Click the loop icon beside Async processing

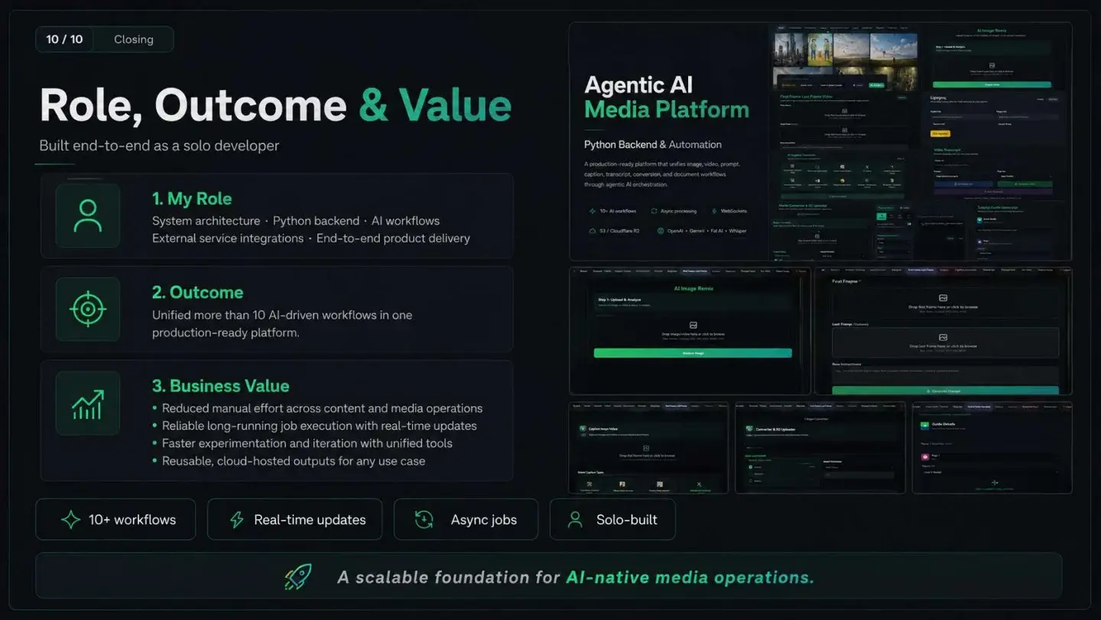point(654,211)
